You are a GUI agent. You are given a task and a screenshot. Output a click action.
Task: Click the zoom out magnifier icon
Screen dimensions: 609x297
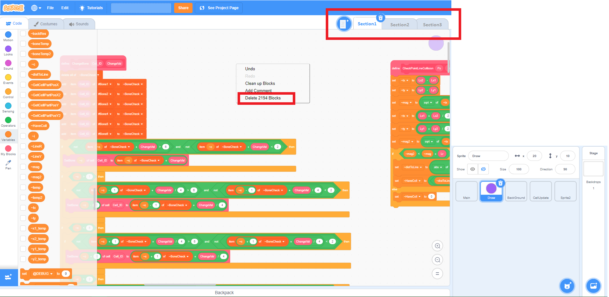click(x=437, y=260)
